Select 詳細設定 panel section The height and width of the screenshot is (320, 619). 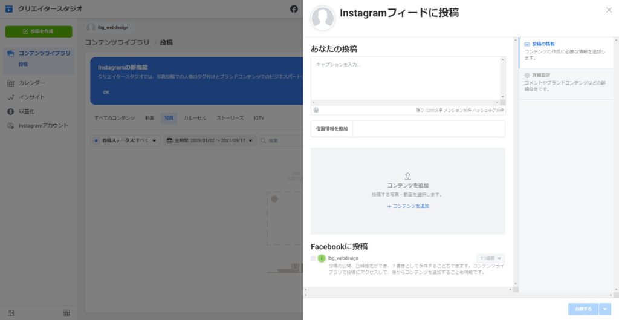pyautogui.click(x=566, y=83)
